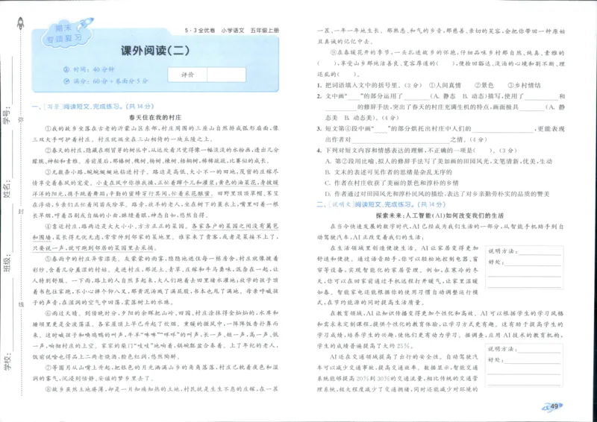The image size is (597, 422).
Task: Click the checkmark icon beside 满分: 60分
Action: [x=66, y=81]
